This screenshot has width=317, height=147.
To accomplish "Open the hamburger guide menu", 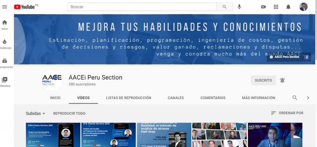I will coord(4,7).
